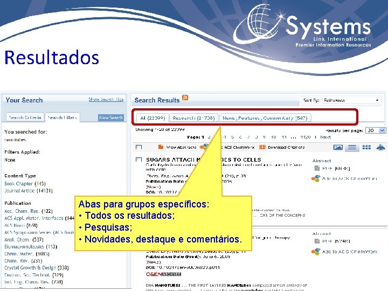Switch to image thumbnail view icon
Viewport: 388px width, 291px height.
(338, 148)
